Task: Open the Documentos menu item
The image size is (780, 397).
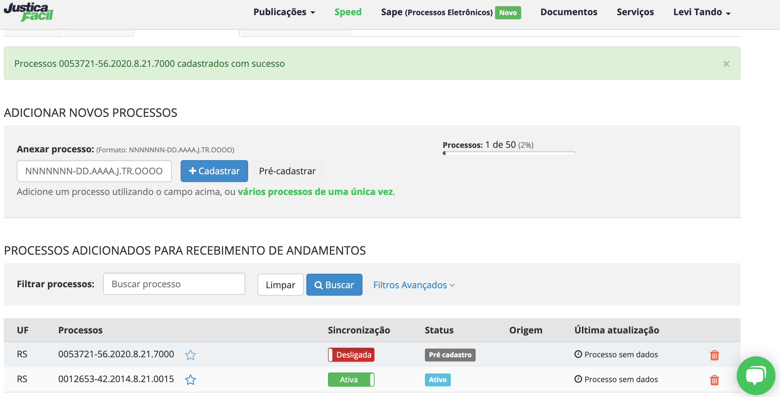Action: (x=569, y=12)
